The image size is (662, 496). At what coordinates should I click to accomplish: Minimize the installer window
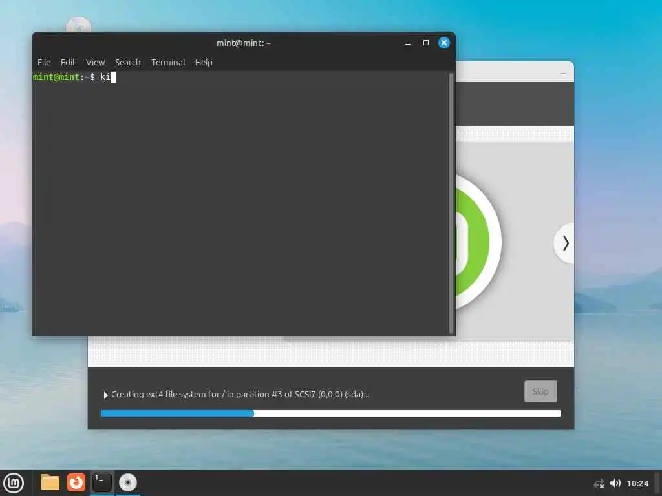click(563, 74)
